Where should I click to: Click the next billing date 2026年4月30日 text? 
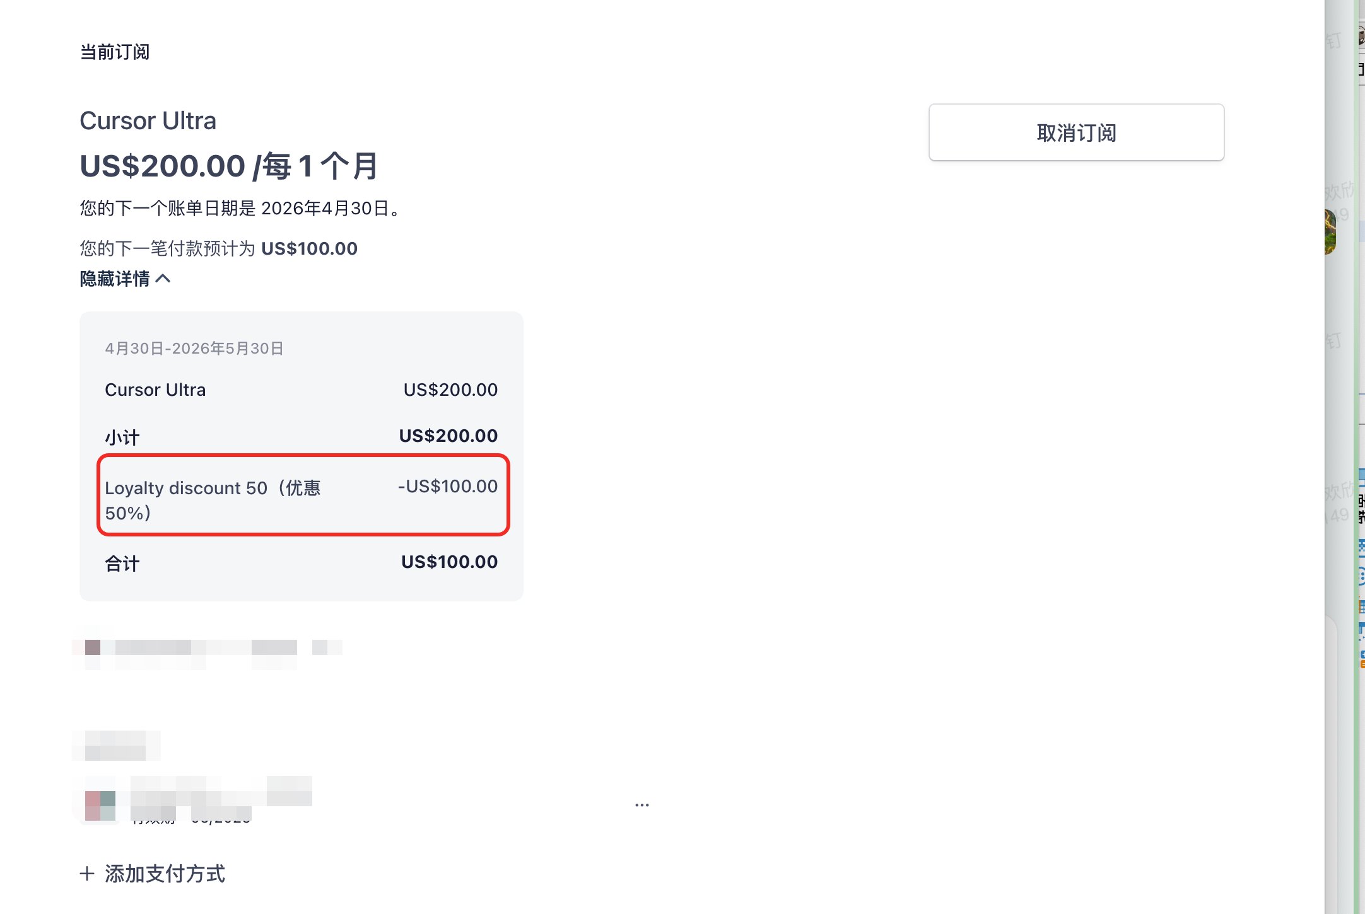tap(325, 208)
